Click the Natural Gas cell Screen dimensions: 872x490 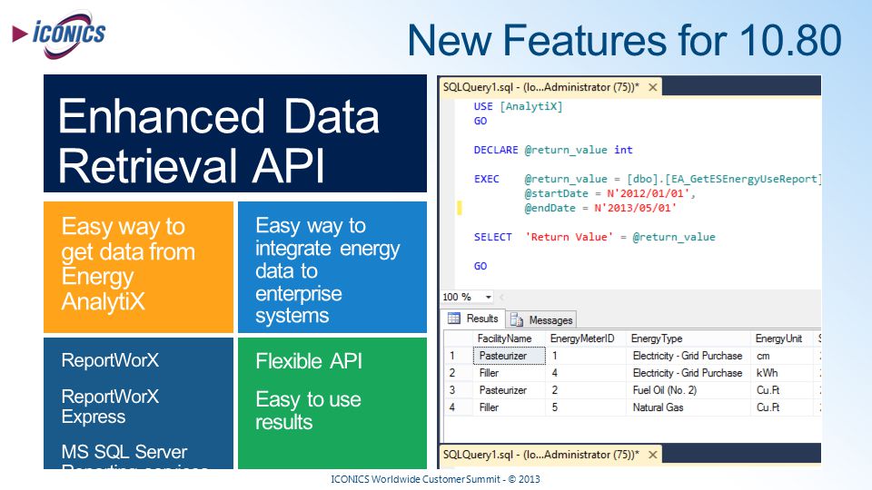[x=689, y=407]
